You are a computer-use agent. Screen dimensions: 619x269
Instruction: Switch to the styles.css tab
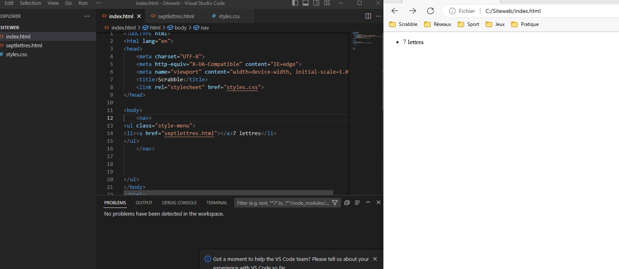(x=229, y=17)
